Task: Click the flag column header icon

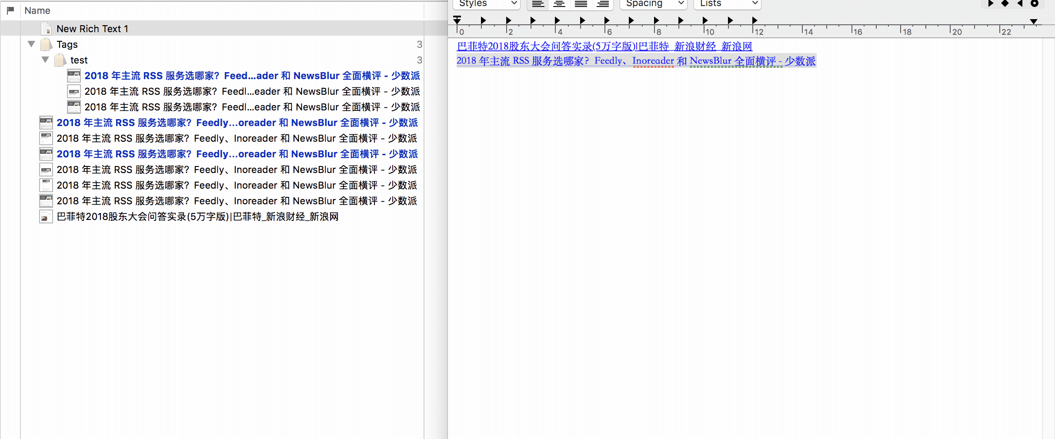Action: 10,10
